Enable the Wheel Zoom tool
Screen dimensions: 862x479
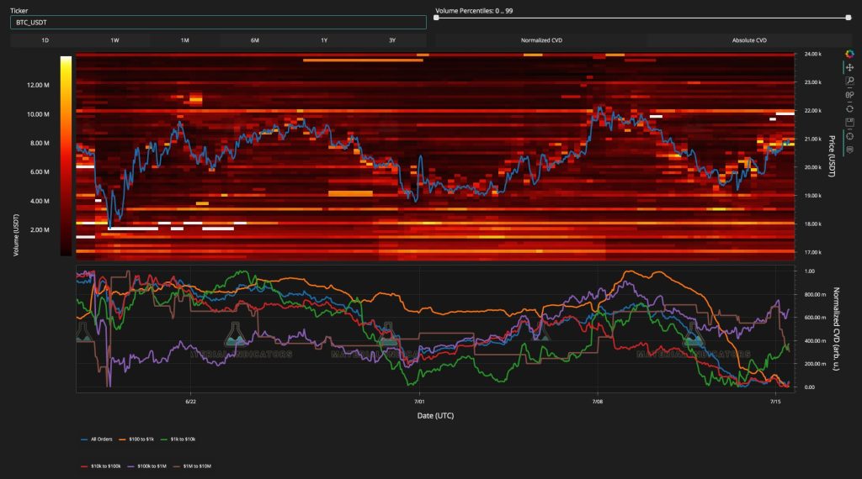coord(849,94)
